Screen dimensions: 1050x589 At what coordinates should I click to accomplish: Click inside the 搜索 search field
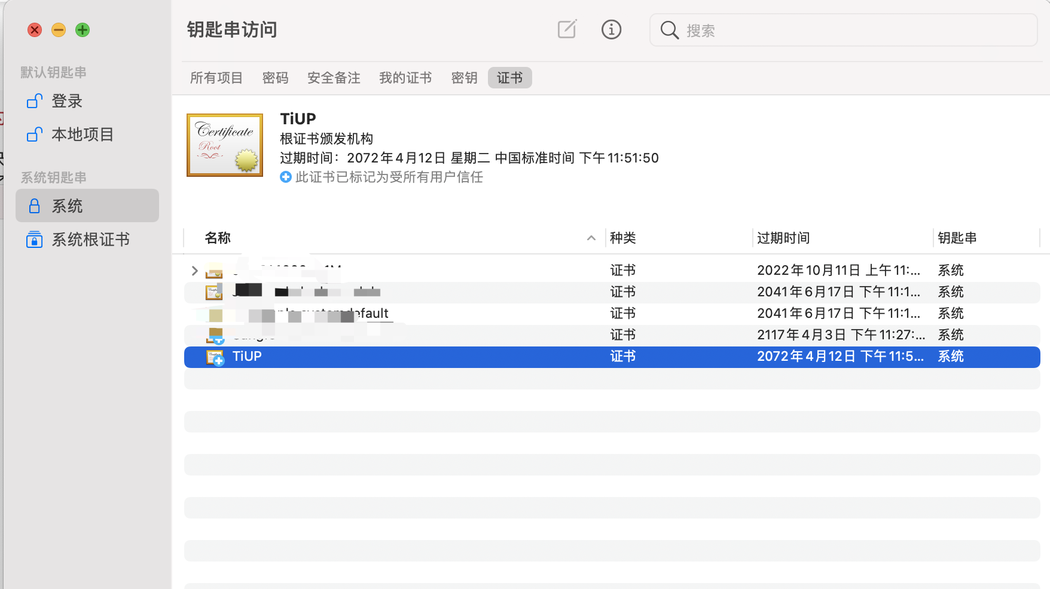click(x=855, y=30)
